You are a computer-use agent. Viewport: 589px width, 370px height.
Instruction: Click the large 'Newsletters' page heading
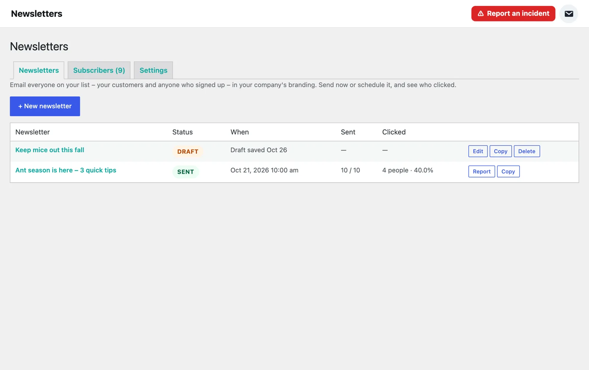[39, 46]
